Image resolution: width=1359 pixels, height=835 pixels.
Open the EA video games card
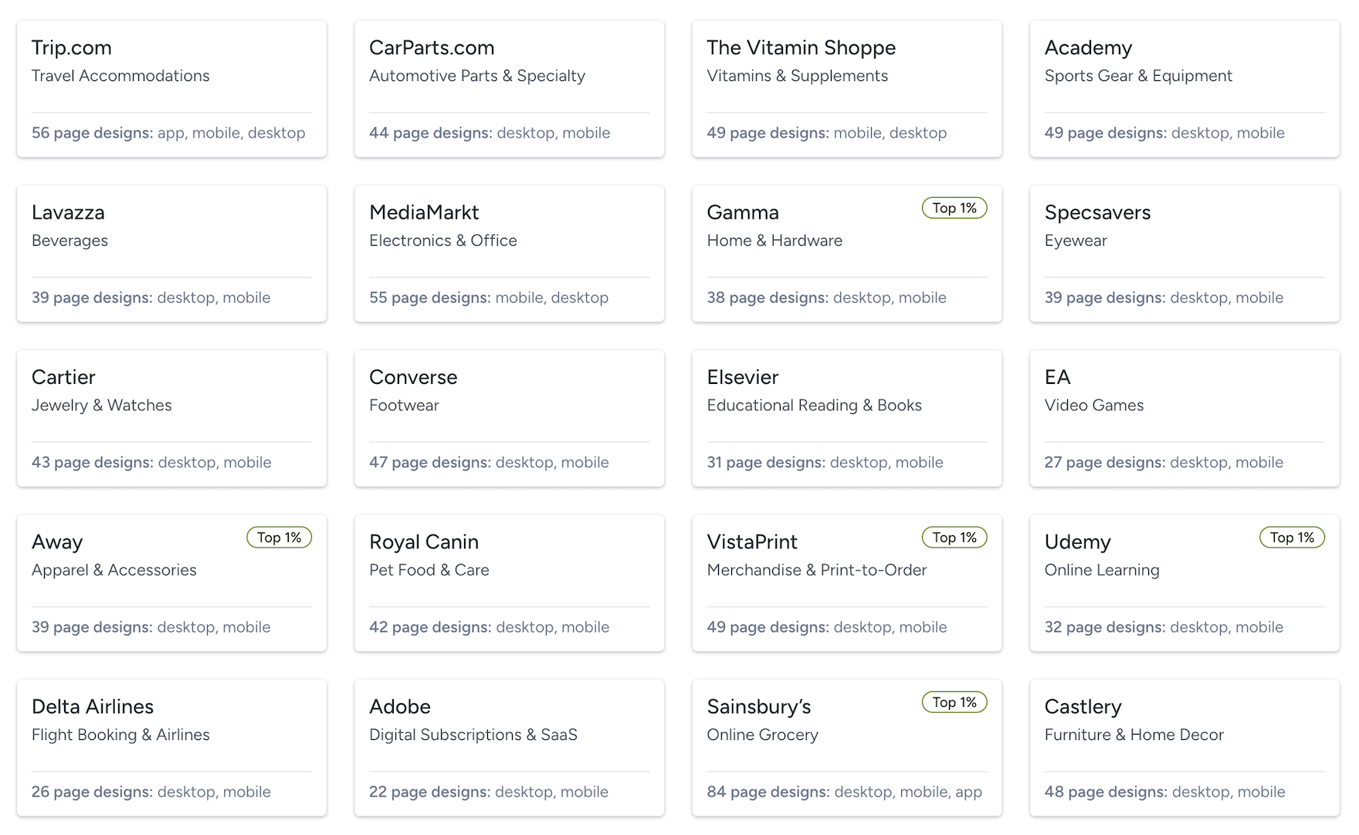click(1184, 418)
